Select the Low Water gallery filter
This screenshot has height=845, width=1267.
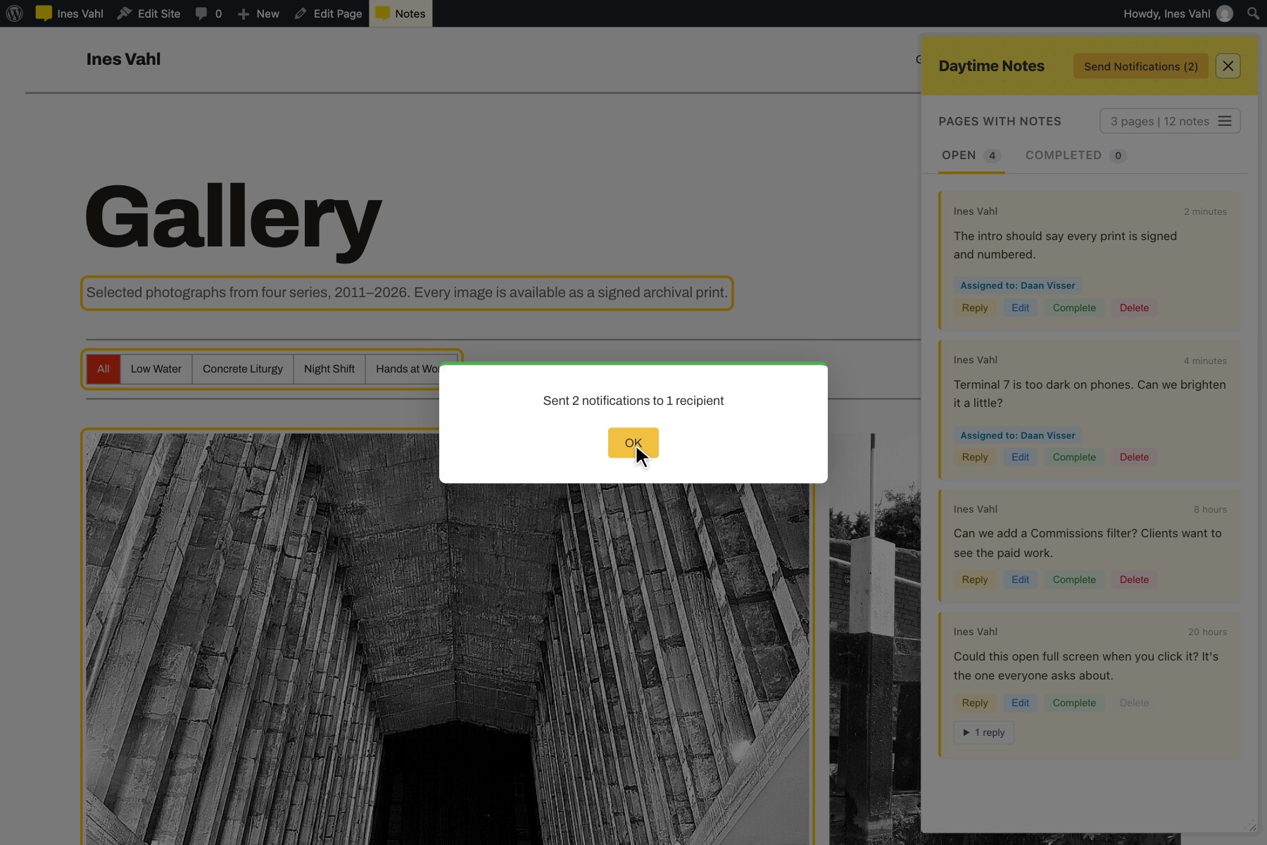(156, 369)
